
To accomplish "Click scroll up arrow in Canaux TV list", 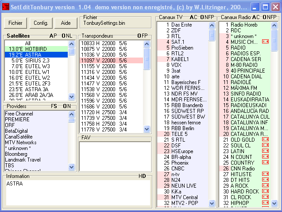I will [x=212, y=25].
